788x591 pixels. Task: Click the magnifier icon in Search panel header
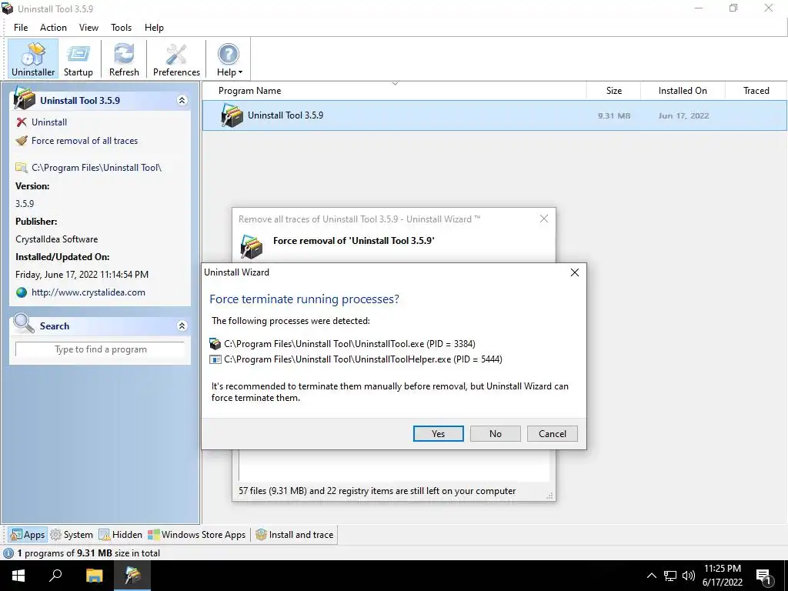(x=24, y=324)
